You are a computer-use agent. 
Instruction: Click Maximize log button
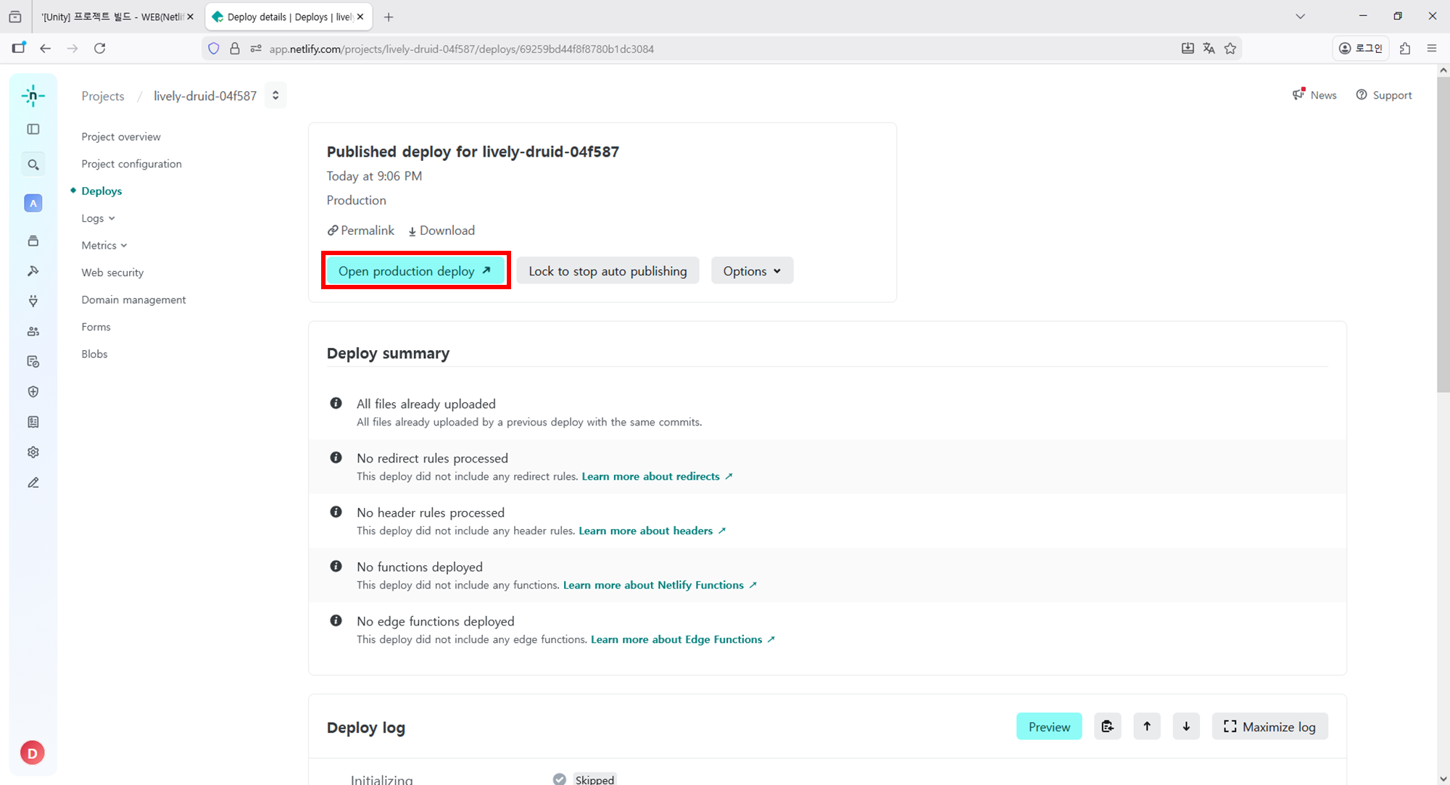1269,726
